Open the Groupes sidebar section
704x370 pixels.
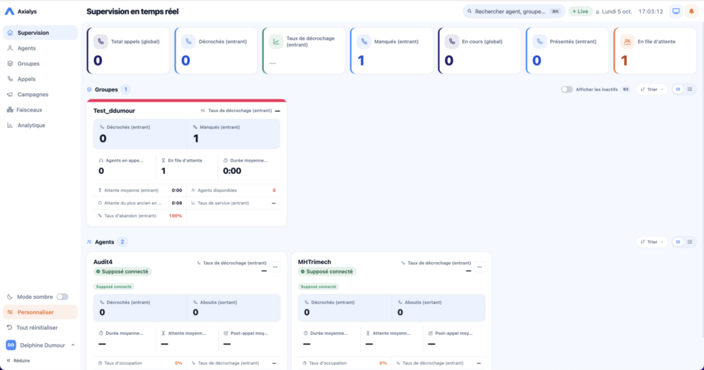(40, 64)
